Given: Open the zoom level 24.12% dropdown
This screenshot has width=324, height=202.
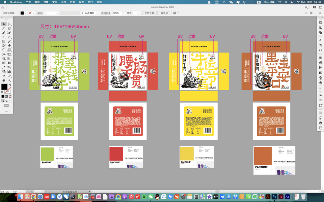Looking at the screenshot, I should point(11,192).
